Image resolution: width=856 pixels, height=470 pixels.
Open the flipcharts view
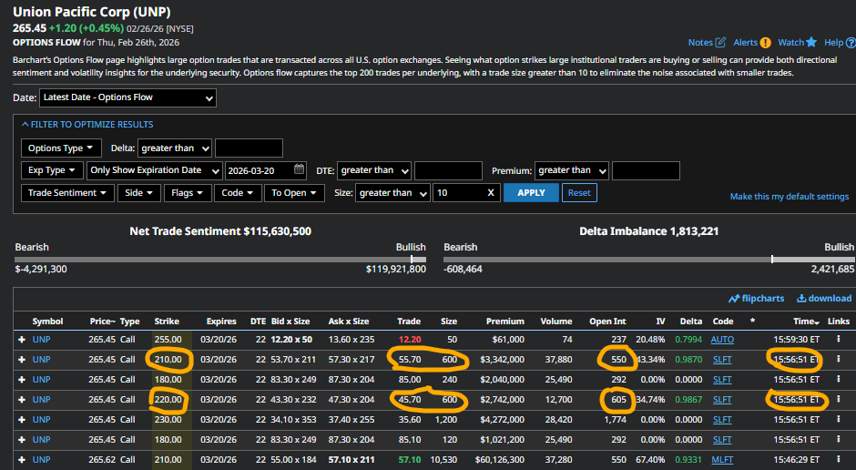click(757, 298)
